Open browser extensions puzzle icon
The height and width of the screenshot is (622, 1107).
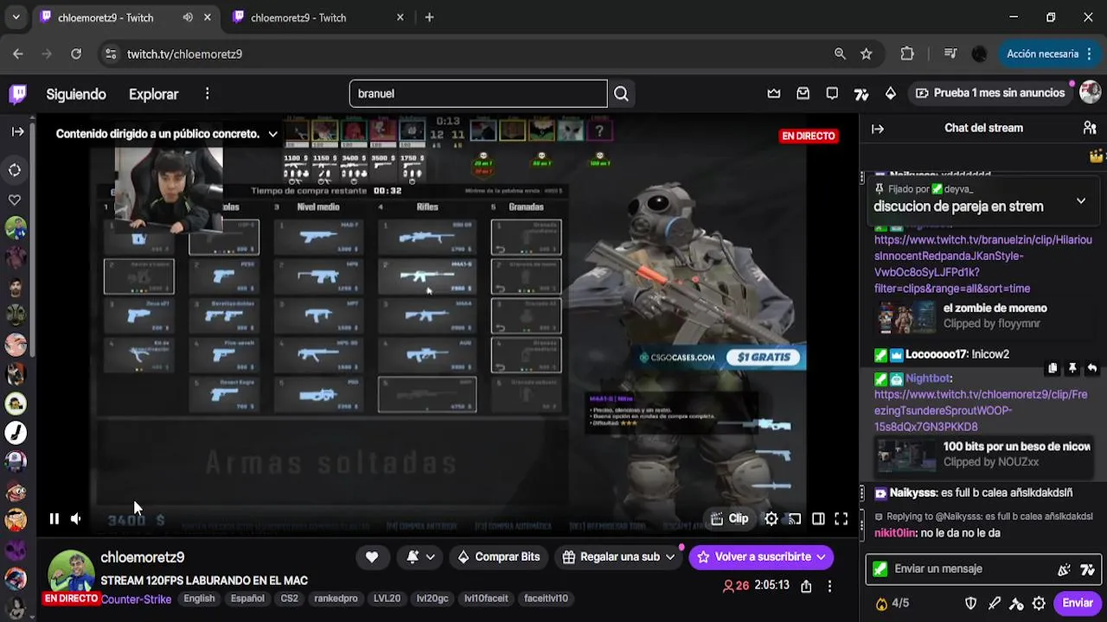(907, 54)
